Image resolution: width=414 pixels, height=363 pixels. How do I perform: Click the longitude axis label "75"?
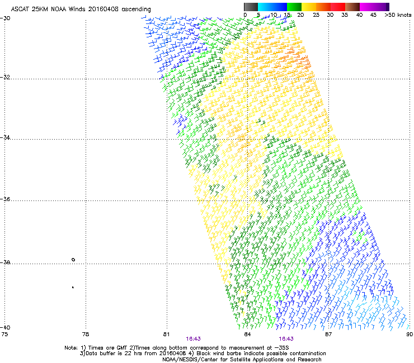[x=4, y=335]
